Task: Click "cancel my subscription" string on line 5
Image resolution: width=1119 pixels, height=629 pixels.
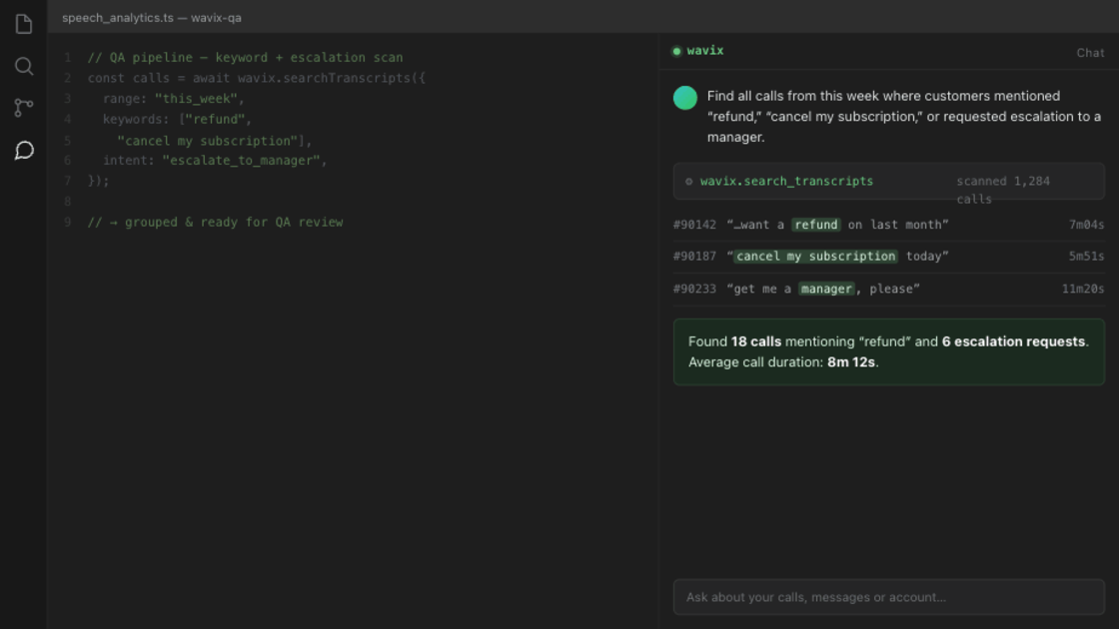Action: tap(208, 141)
